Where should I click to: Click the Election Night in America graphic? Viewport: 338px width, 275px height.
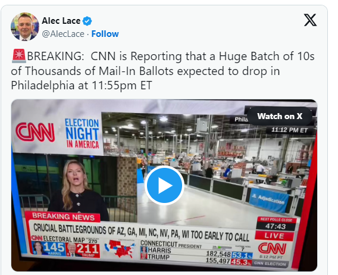[82, 133]
